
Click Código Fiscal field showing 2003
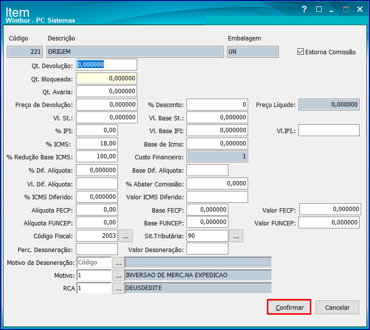97,236
